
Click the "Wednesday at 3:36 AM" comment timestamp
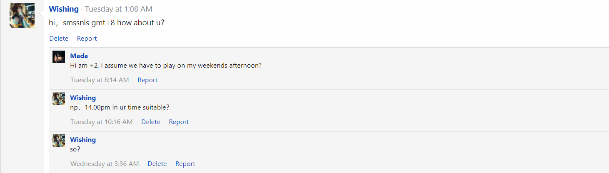105,163
